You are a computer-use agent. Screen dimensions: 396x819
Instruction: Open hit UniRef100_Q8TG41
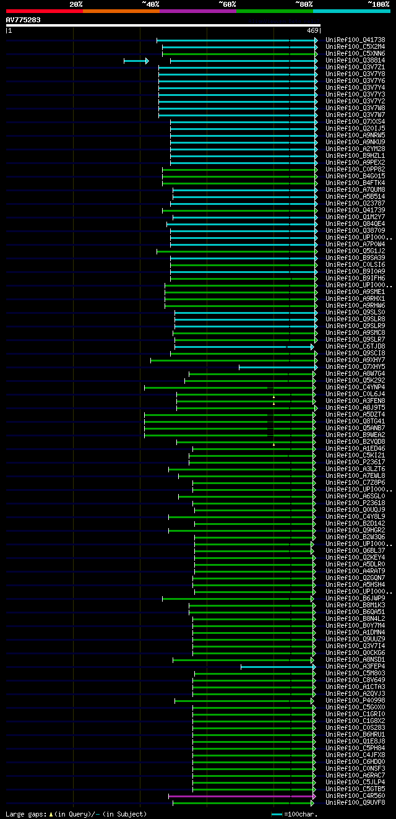point(355,421)
